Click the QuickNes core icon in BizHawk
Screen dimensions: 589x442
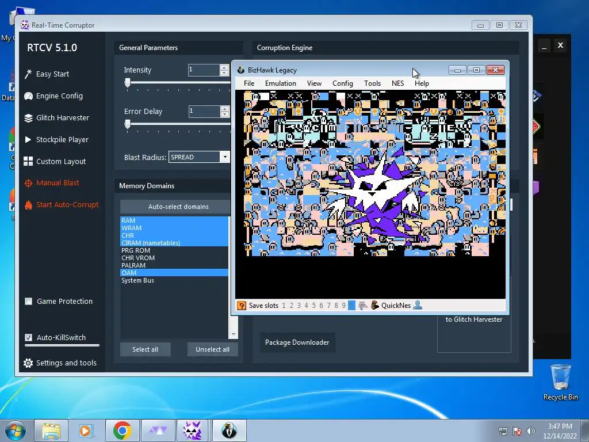[374, 305]
